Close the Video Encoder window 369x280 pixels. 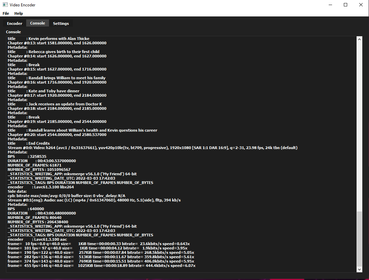pyautogui.click(x=361, y=5)
